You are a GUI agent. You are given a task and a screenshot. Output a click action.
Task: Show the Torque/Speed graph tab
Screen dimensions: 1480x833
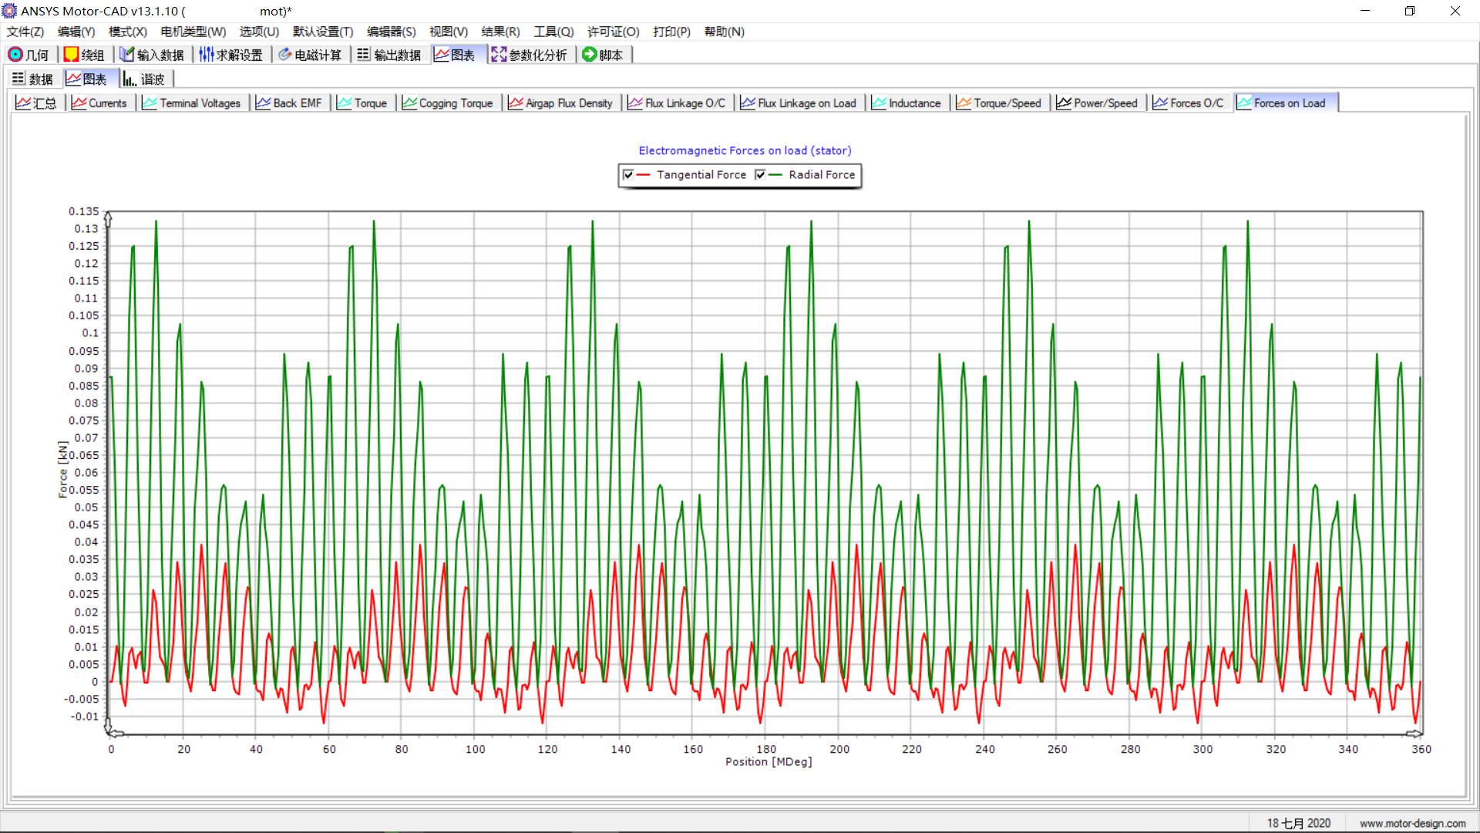[1000, 103]
